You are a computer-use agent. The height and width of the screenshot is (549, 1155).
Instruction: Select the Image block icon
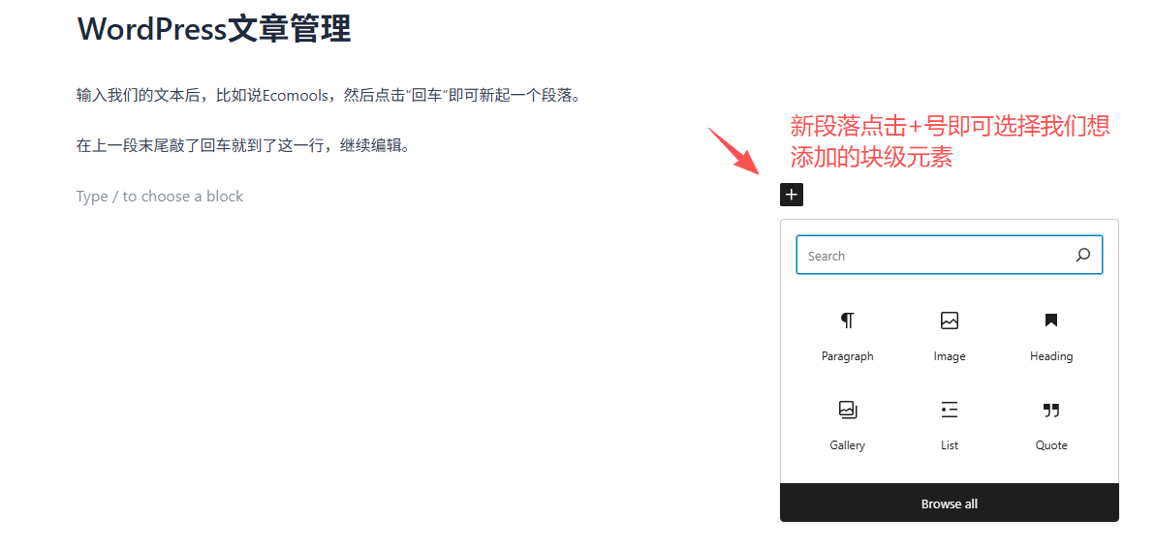[949, 320]
